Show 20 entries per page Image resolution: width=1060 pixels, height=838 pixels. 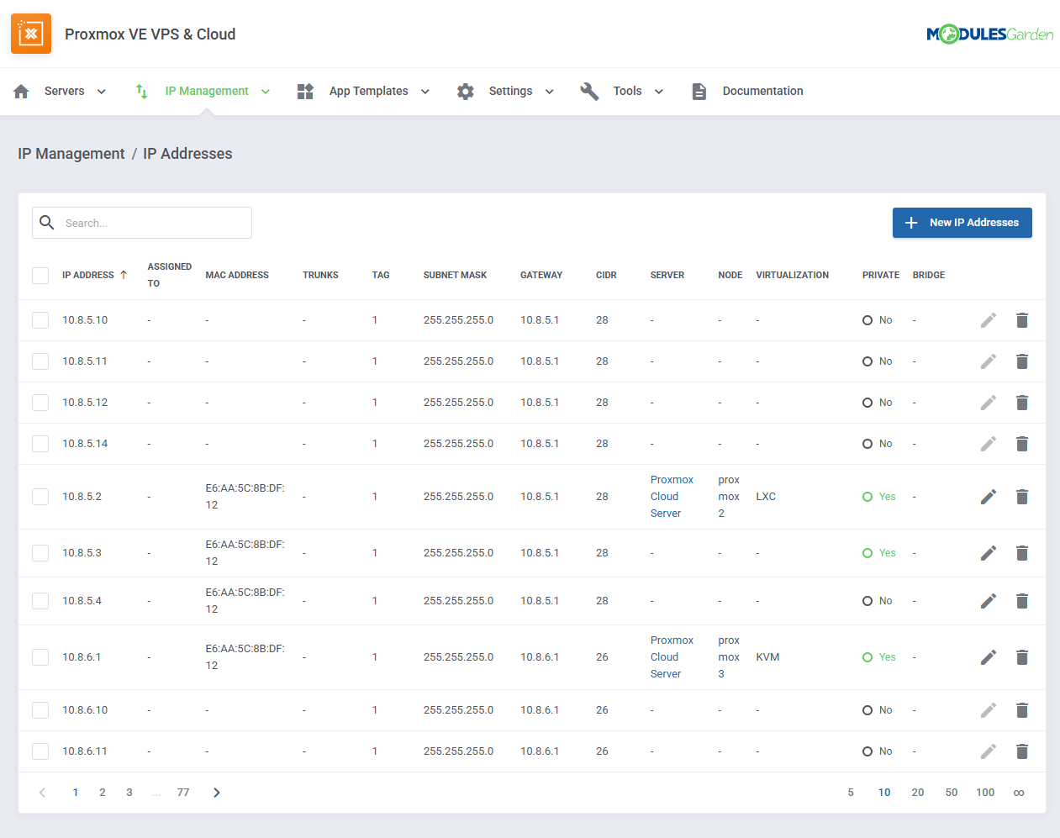(x=918, y=793)
